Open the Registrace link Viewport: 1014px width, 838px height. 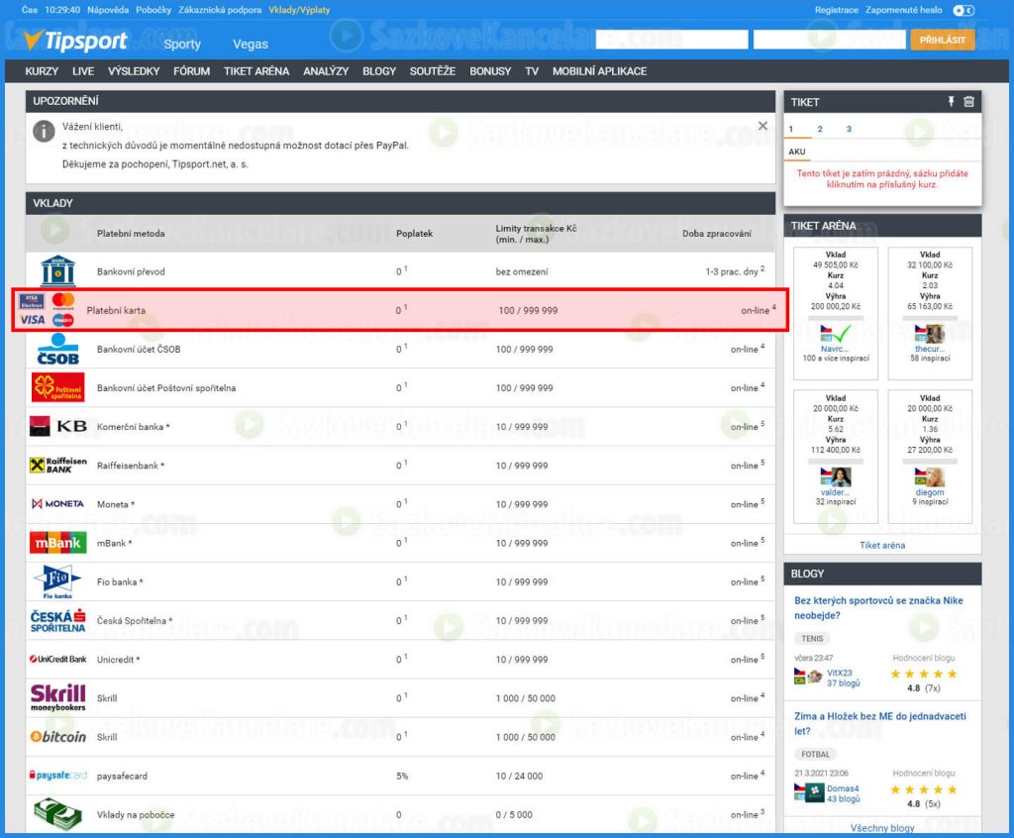click(836, 10)
